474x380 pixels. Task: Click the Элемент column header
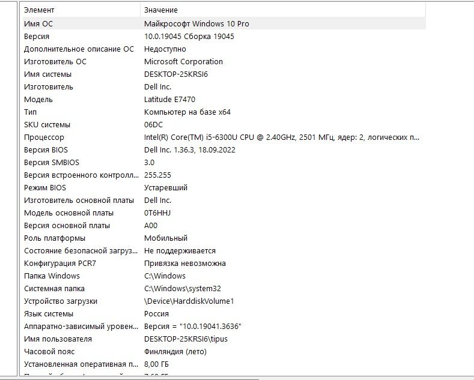coord(81,10)
